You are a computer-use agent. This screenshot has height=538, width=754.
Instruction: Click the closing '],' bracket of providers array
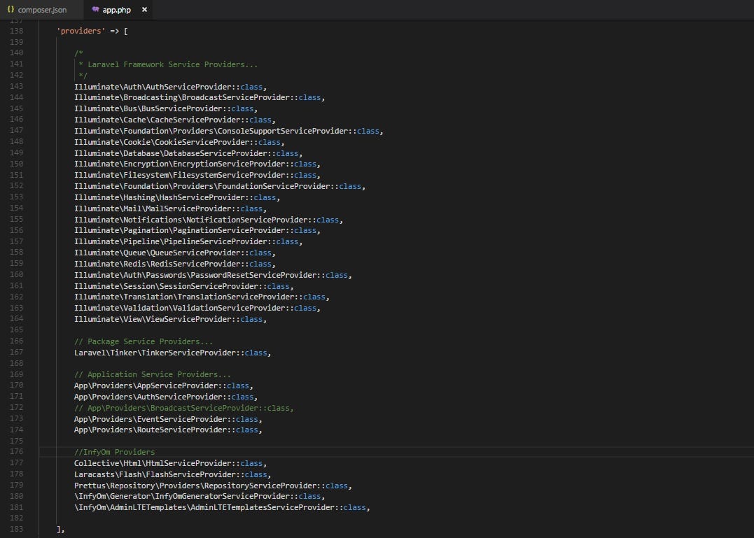(x=61, y=530)
